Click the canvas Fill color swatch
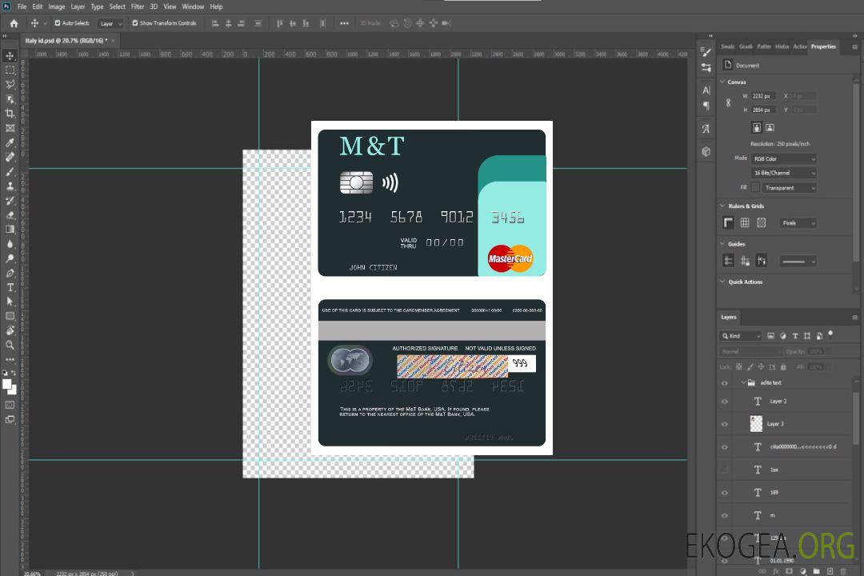Viewport: 864px width, 576px height. pyautogui.click(x=755, y=188)
